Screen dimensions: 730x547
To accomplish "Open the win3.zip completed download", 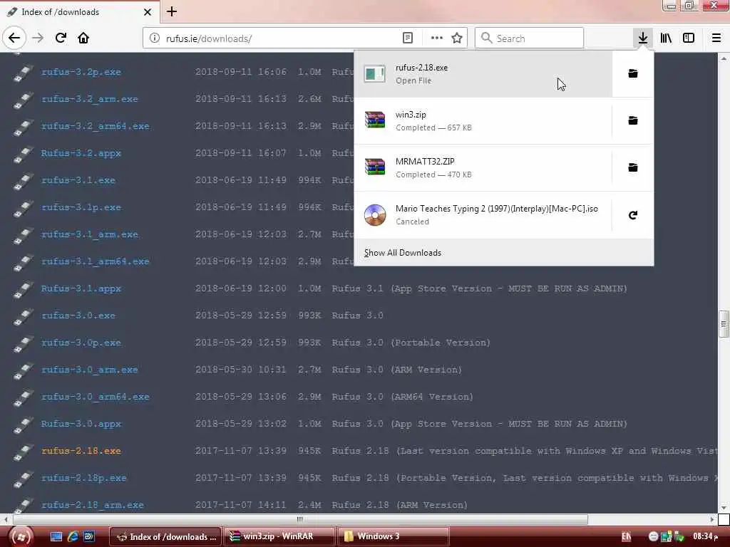I will (483, 120).
